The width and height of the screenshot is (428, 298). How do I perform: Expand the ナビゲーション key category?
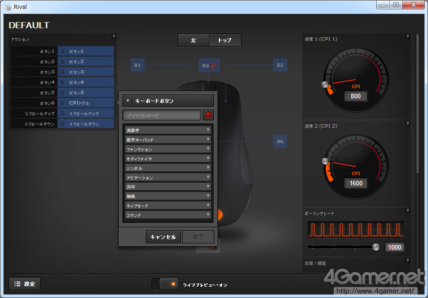pos(168,177)
